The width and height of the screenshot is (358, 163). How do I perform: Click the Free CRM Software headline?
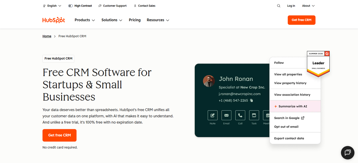coord(97,85)
